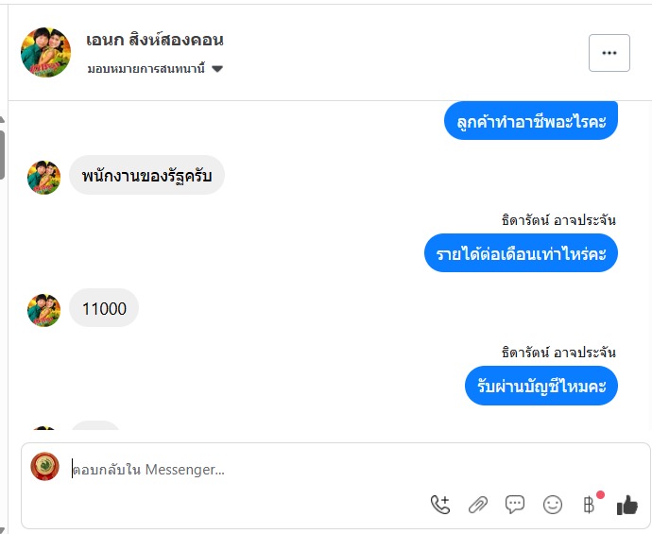This screenshot has height=534, width=652.
Task: Click avatar next to พนักงานของรัฐครับ message
Action: pos(43,177)
